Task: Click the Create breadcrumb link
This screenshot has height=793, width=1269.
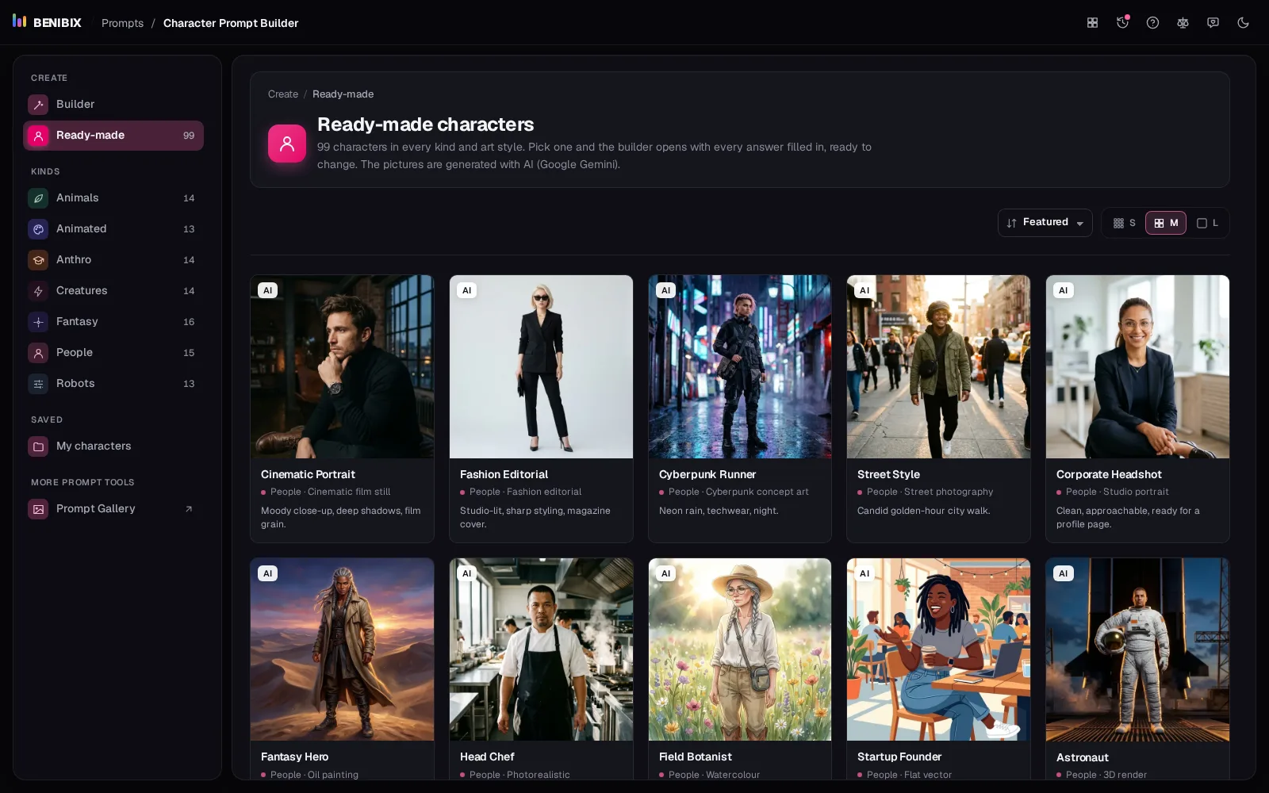Action: click(x=283, y=94)
